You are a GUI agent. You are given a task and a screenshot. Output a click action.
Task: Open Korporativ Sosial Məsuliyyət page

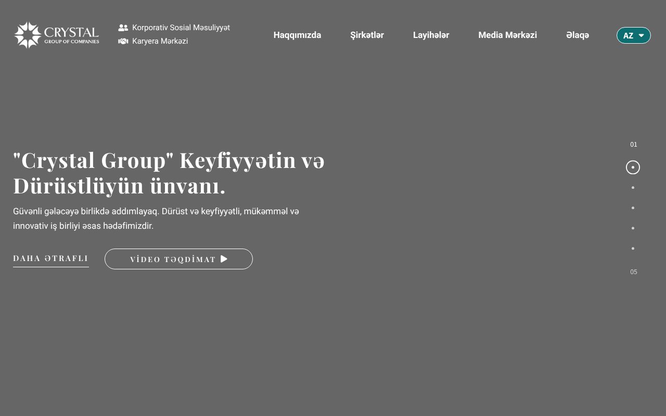click(181, 28)
